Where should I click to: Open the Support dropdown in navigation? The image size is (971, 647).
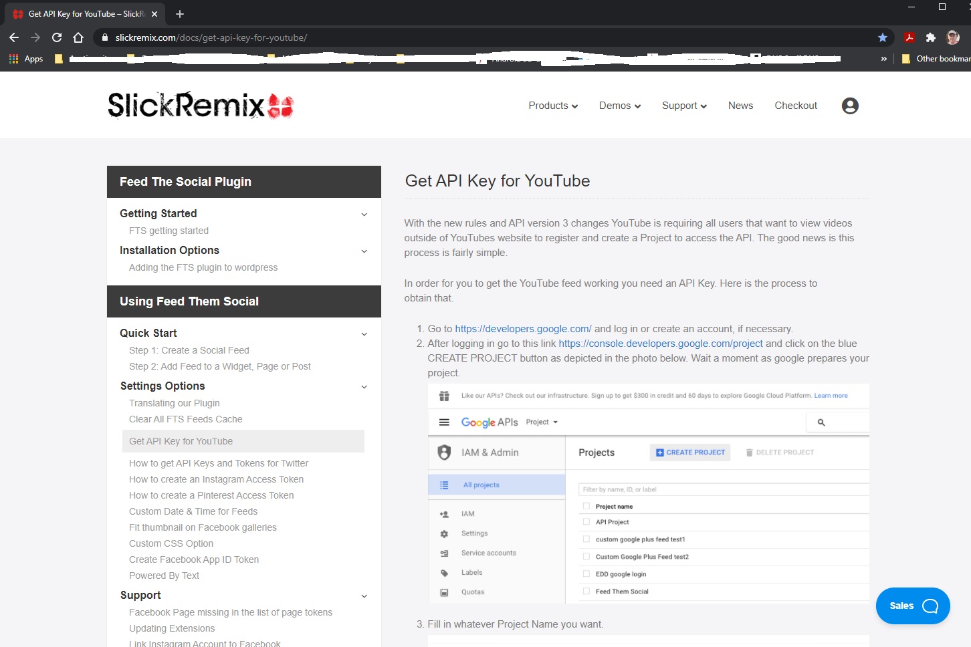pos(684,106)
